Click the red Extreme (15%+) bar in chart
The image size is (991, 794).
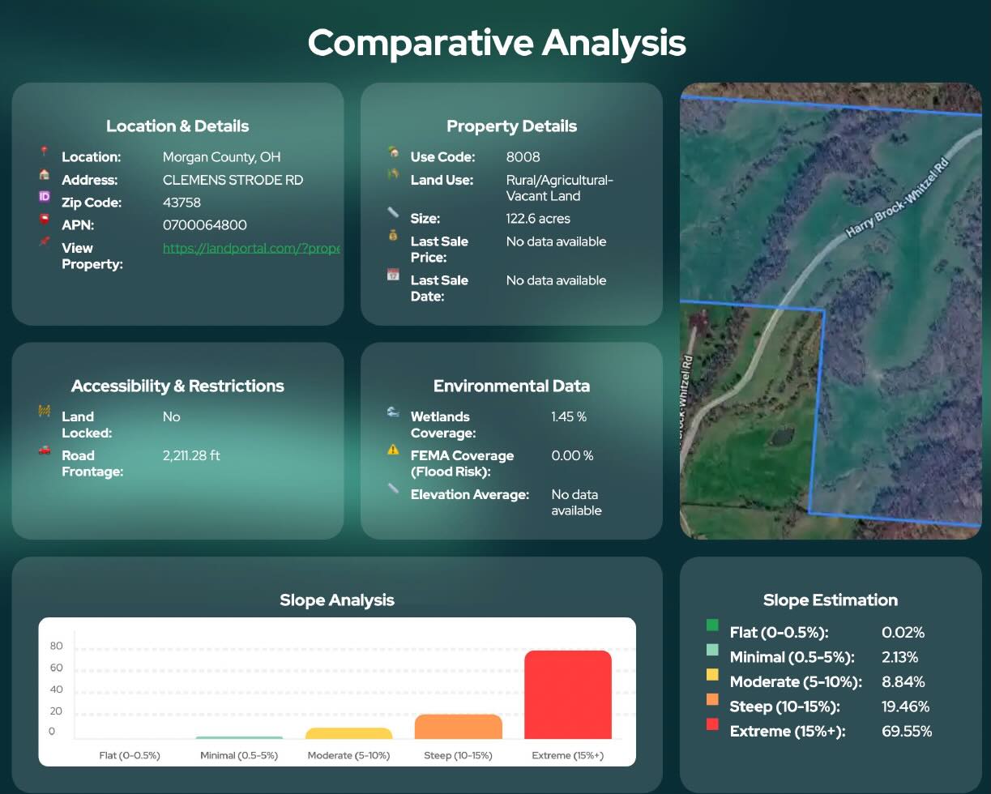point(567,694)
